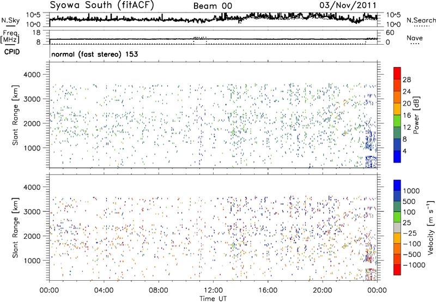Click the 'Time UT' axis label
Image resolution: width=436 pixels, height=302 pixels.
click(x=213, y=299)
